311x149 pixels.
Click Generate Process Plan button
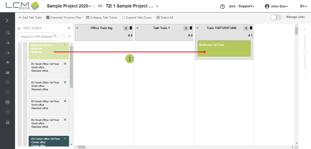tap(64, 18)
